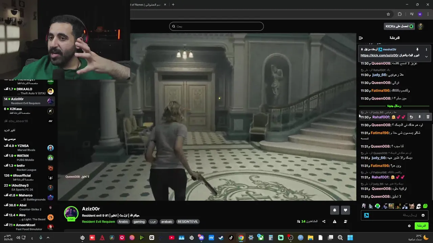Click the moderator hammer icon in chat input
433x243 pixels.
click(366, 215)
